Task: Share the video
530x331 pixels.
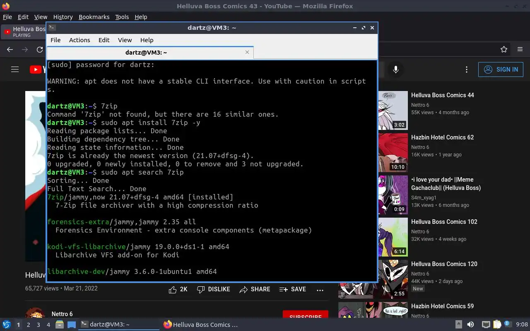Action: pyautogui.click(x=255, y=290)
